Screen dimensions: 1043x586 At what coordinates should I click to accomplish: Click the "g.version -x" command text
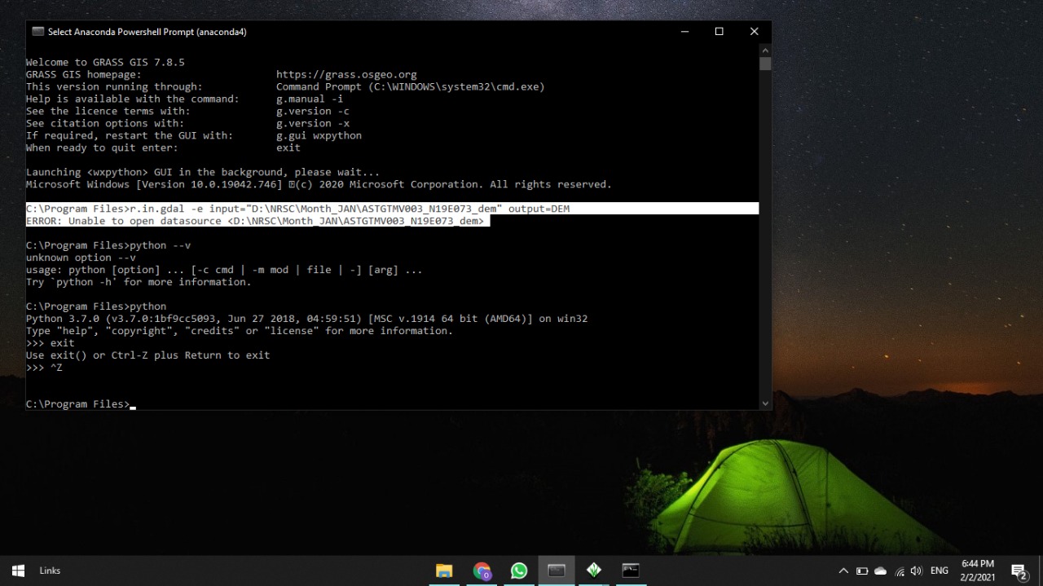pyautogui.click(x=313, y=123)
